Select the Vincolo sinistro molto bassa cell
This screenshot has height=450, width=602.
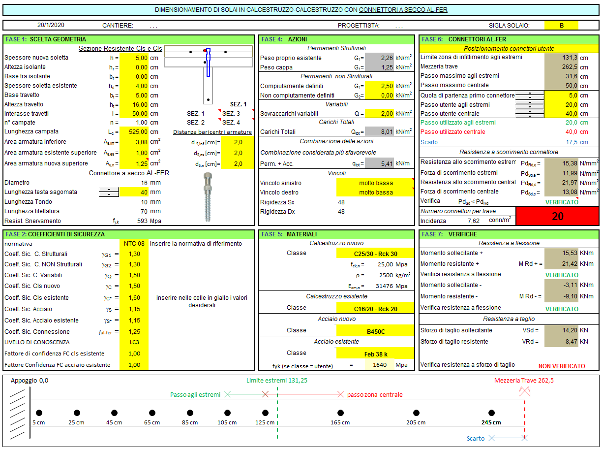376,183
